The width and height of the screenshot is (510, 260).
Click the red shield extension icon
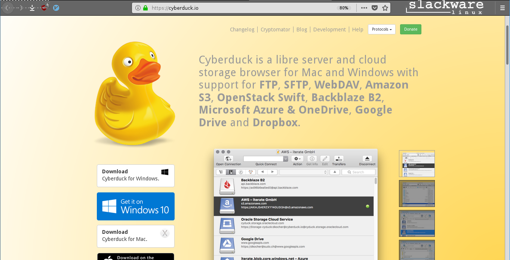coord(44,7)
